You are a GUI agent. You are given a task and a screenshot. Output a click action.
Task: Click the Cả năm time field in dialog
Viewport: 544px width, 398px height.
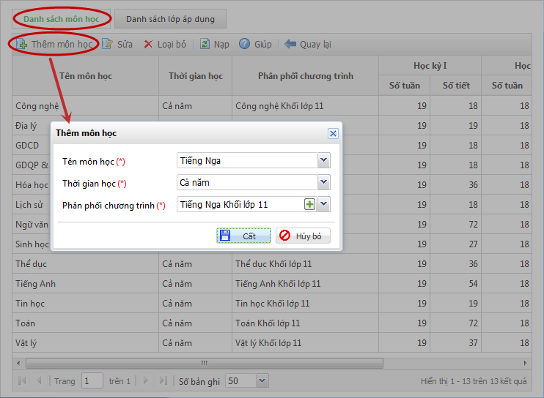pos(247,182)
